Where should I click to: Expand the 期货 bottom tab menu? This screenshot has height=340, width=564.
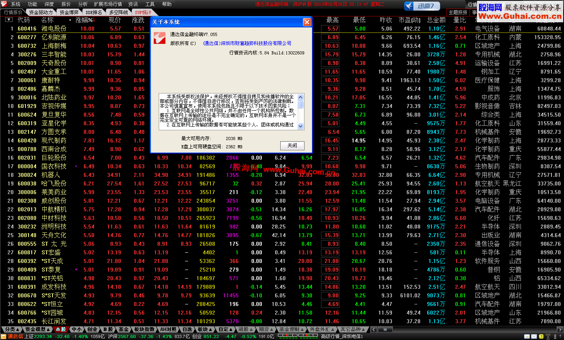pyautogui.click(x=267, y=329)
